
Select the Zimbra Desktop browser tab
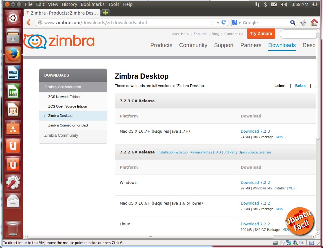(62, 13)
